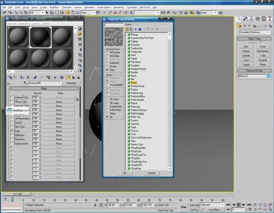The image size is (274, 213).
Task: Select Mtl Editor browse-from radio button
Action: tap(107, 56)
